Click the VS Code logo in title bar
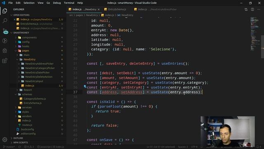 point(3,3)
